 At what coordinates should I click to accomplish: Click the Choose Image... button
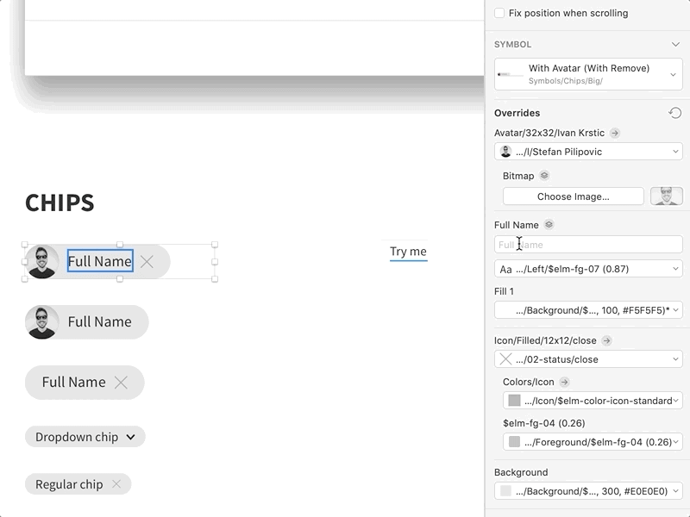click(573, 196)
